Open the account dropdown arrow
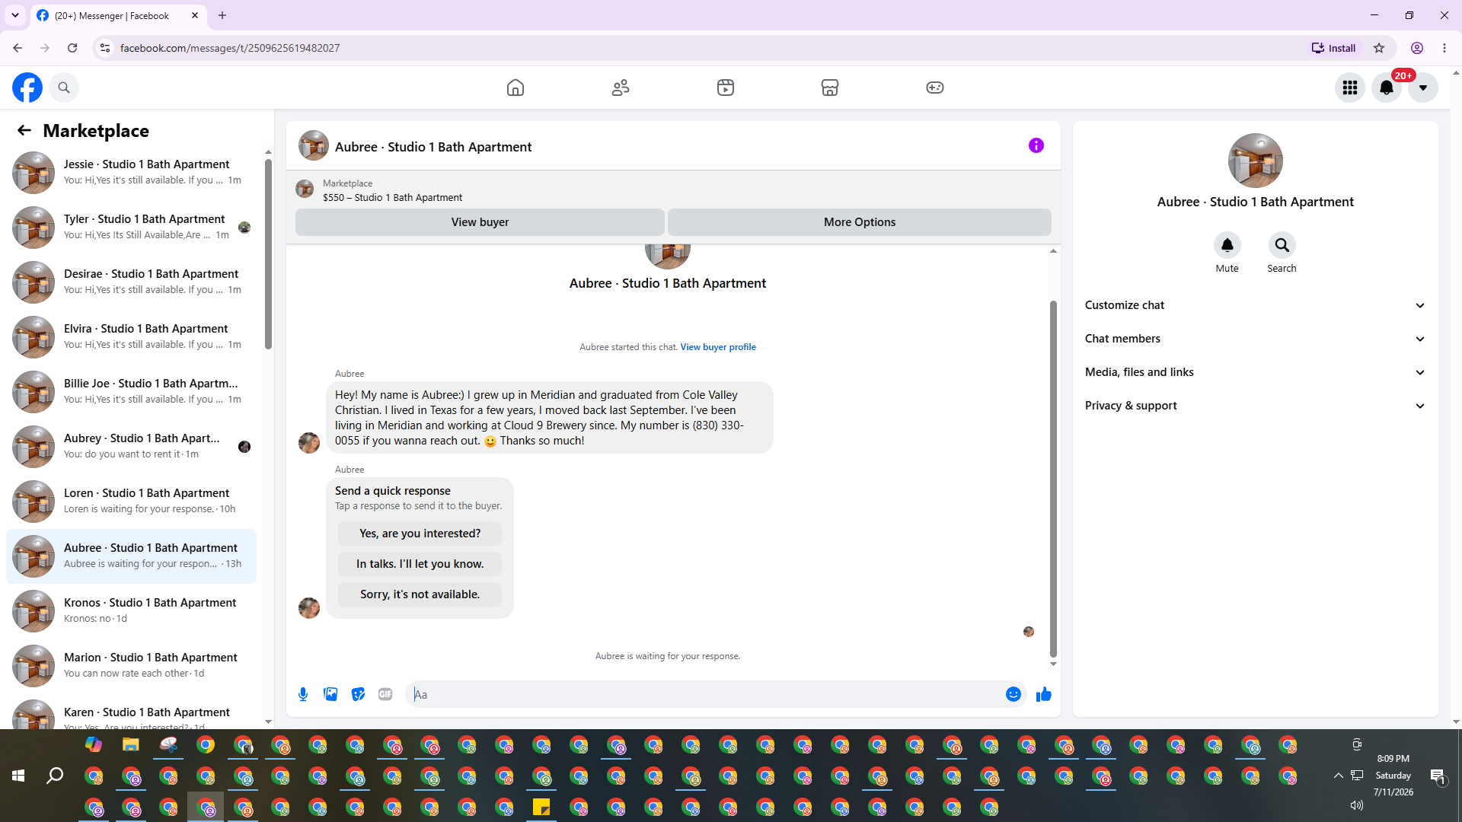Screen dimensions: 1462x822 (x=1423, y=88)
